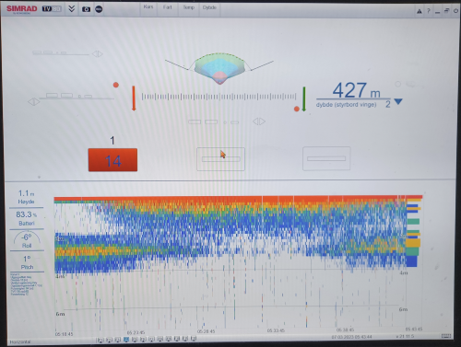Switch to the Fart tab
Image resolution: width=461 pixels, height=347 pixels.
click(168, 7)
